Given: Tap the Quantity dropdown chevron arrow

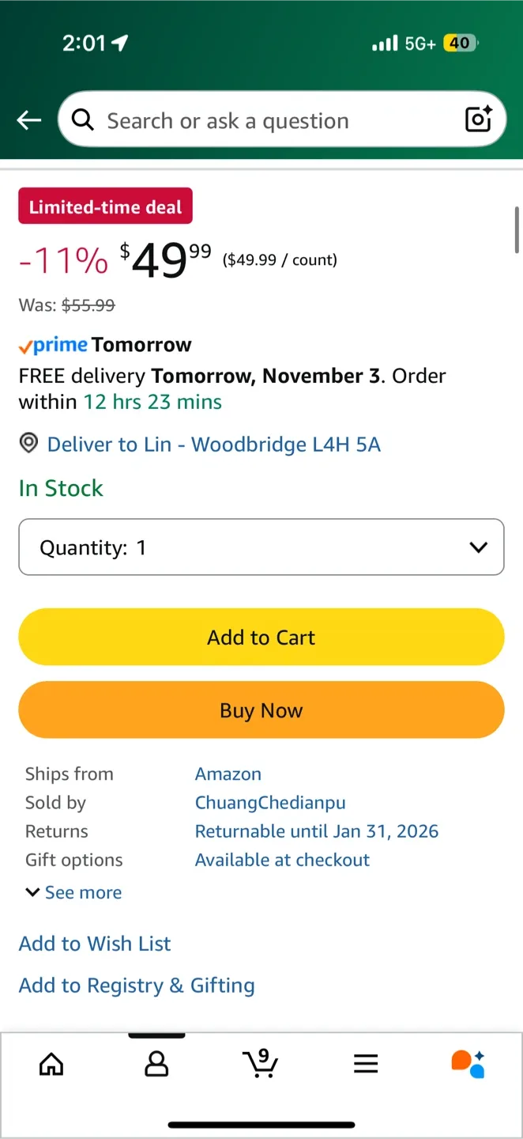Looking at the screenshot, I should (478, 547).
